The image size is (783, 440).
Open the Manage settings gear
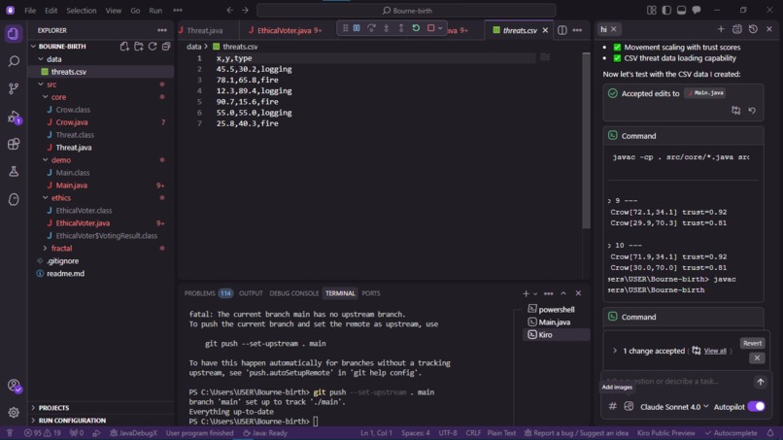[14, 412]
